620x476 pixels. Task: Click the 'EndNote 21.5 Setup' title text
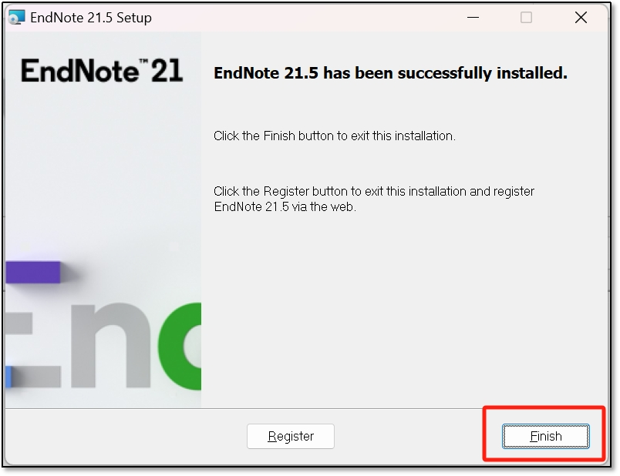click(91, 18)
